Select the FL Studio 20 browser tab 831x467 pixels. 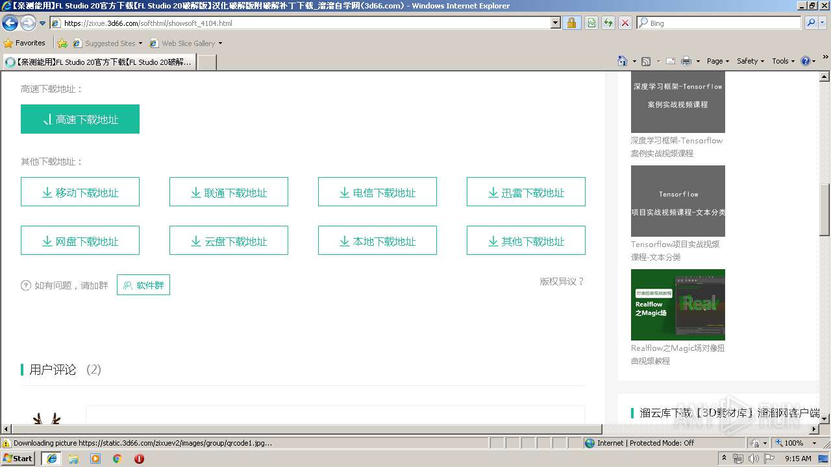coord(99,62)
